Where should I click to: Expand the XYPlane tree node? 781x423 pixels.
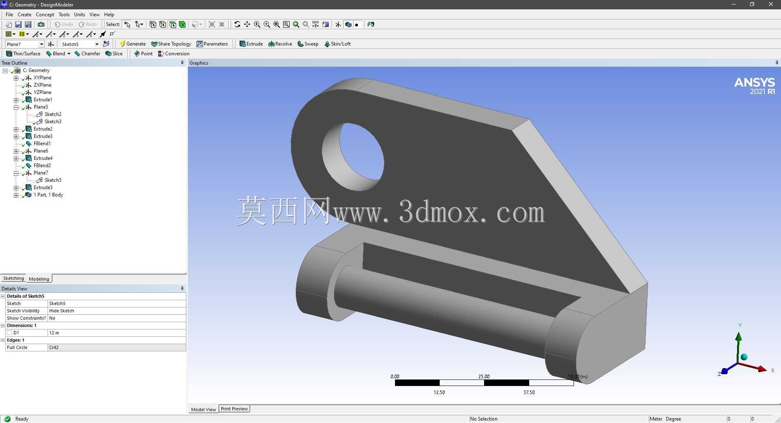(16, 78)
